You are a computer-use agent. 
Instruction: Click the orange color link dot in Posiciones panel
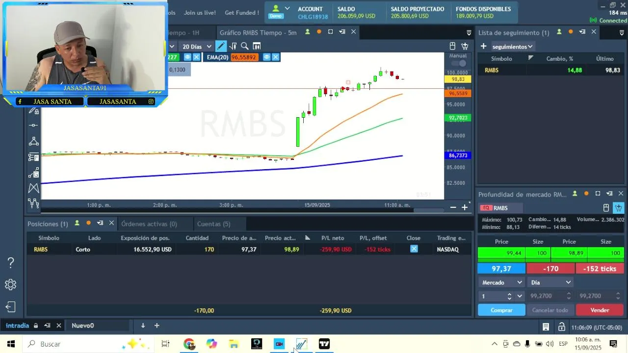88,223
